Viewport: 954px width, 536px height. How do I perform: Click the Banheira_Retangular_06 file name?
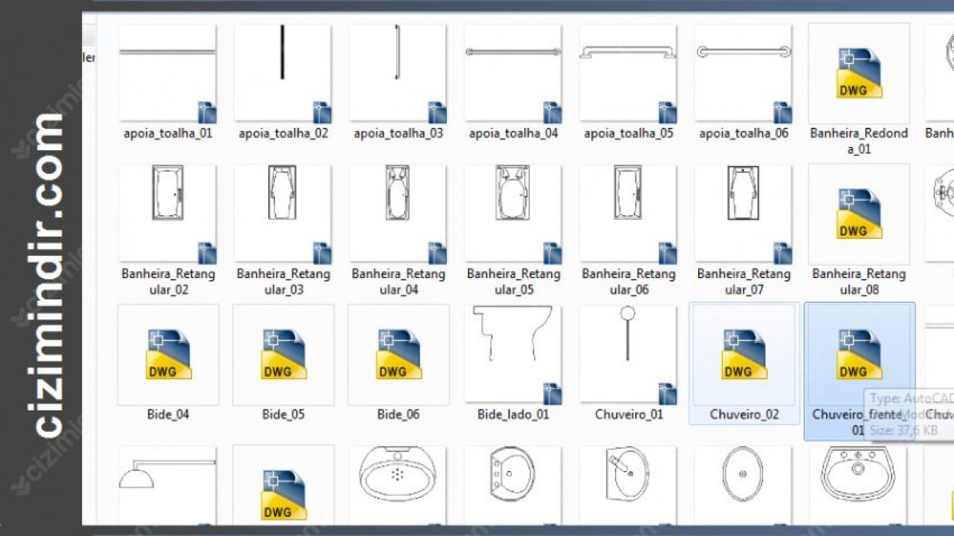coord(628,282)
